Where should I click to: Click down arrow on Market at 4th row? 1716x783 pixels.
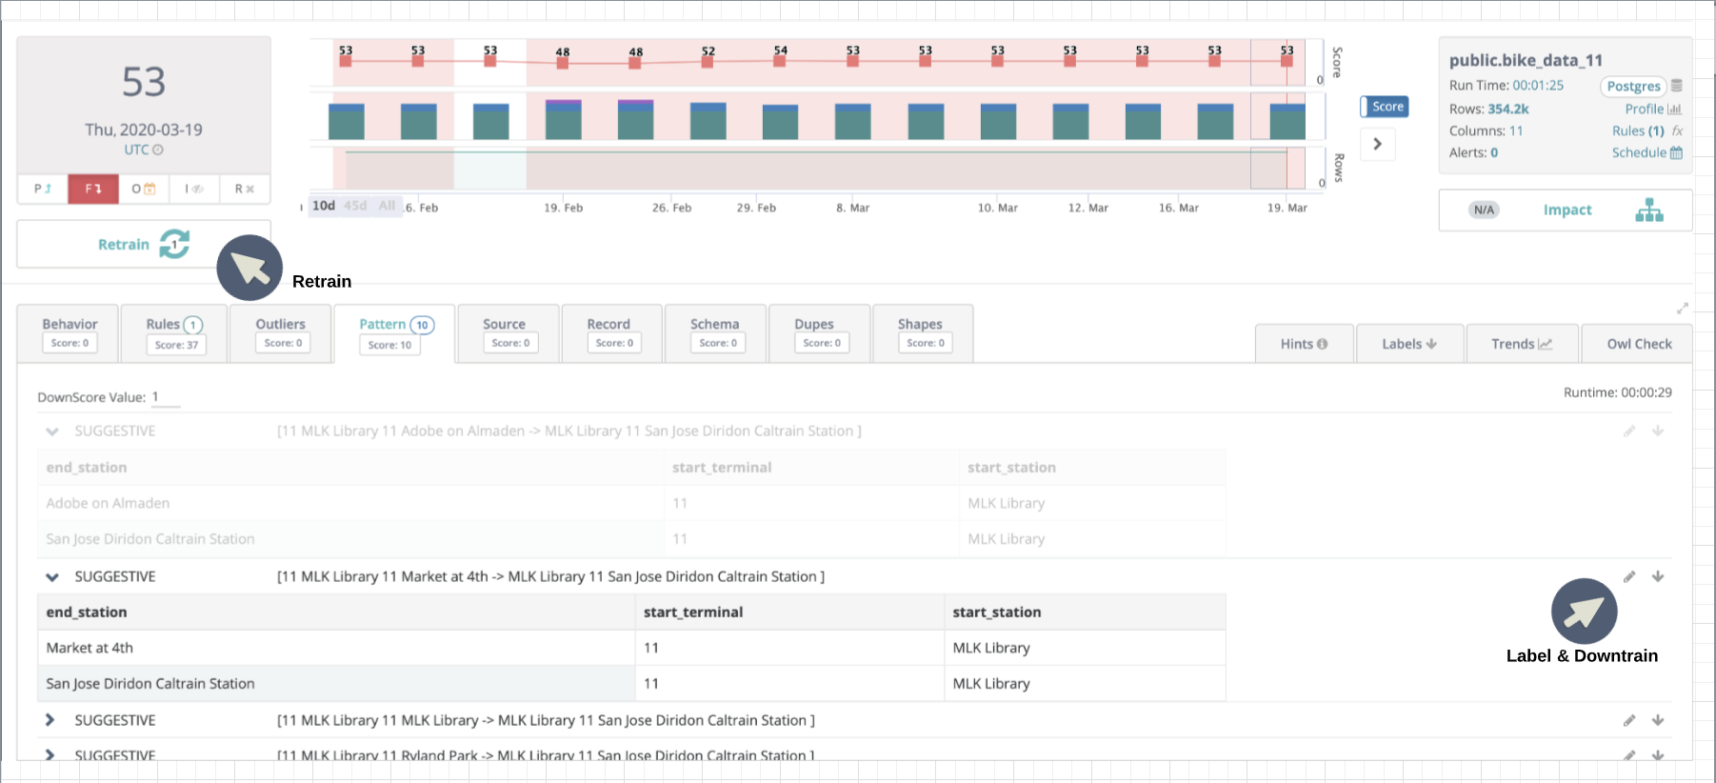(x=1658, y=576)
